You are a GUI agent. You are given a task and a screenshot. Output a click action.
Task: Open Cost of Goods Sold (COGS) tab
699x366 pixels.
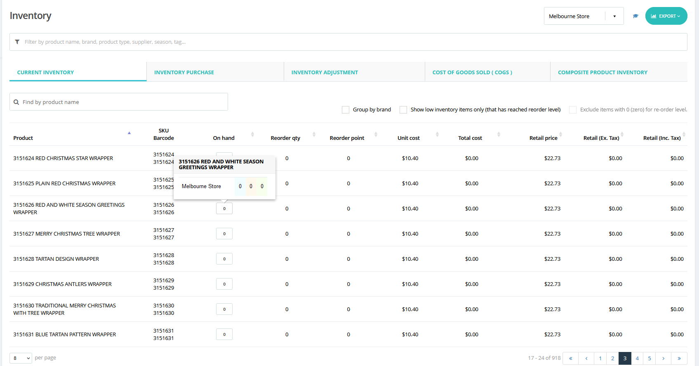[x=487, y=72]
